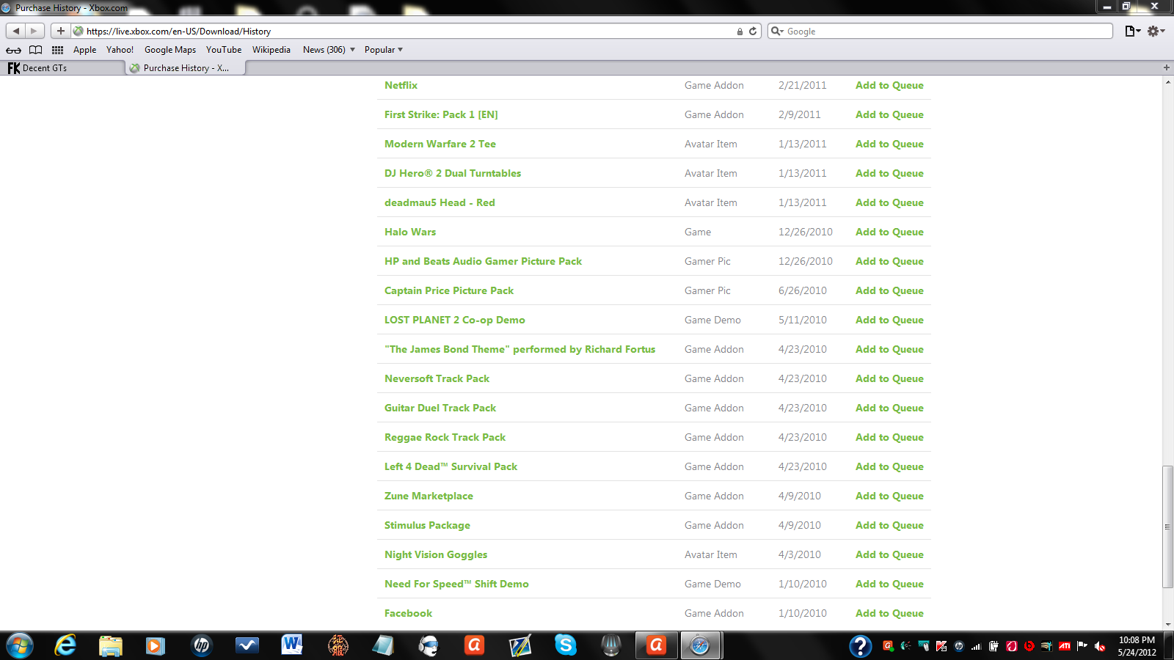
Task: Open Beats Audio tray icon
Action: tap(1029, 646)
